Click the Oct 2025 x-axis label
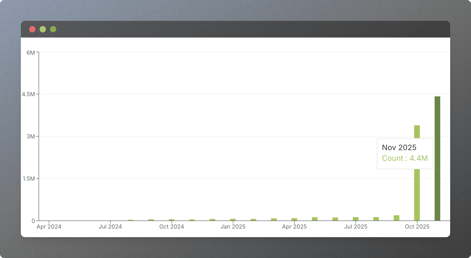 (x=417, y=227)
